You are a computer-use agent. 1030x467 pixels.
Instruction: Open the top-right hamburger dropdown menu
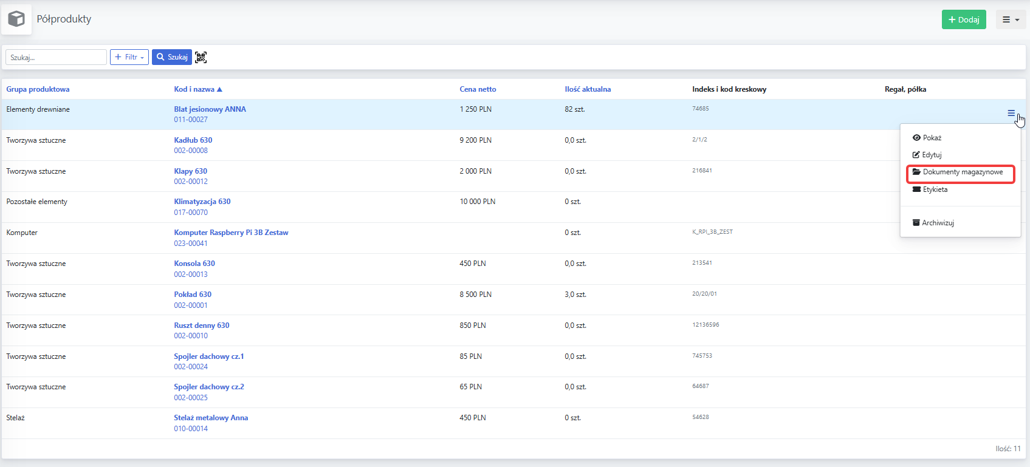point(1011,19)
